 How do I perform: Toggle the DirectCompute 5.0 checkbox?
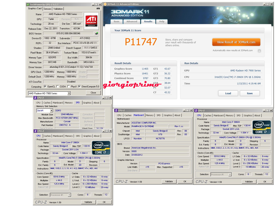pyautogui.click(x=79, y=87)
